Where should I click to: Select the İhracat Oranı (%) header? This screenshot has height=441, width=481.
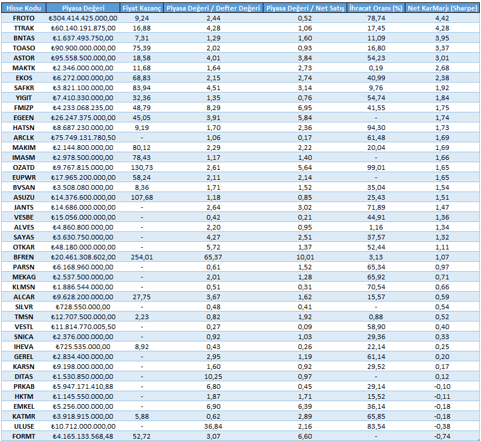tap(376, 8)
